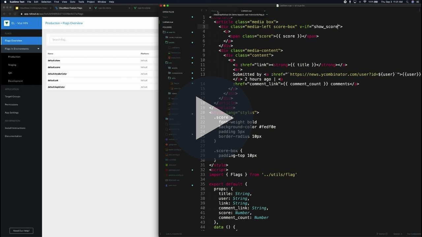The width and height of the screenshot is (422, 237).
Task: Open the Staging environment
Action: click(12, 65)
